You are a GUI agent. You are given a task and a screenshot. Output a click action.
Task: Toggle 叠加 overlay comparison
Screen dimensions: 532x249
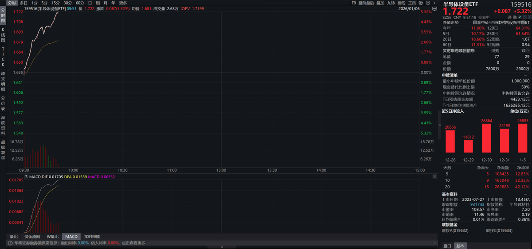coord(380,3)
